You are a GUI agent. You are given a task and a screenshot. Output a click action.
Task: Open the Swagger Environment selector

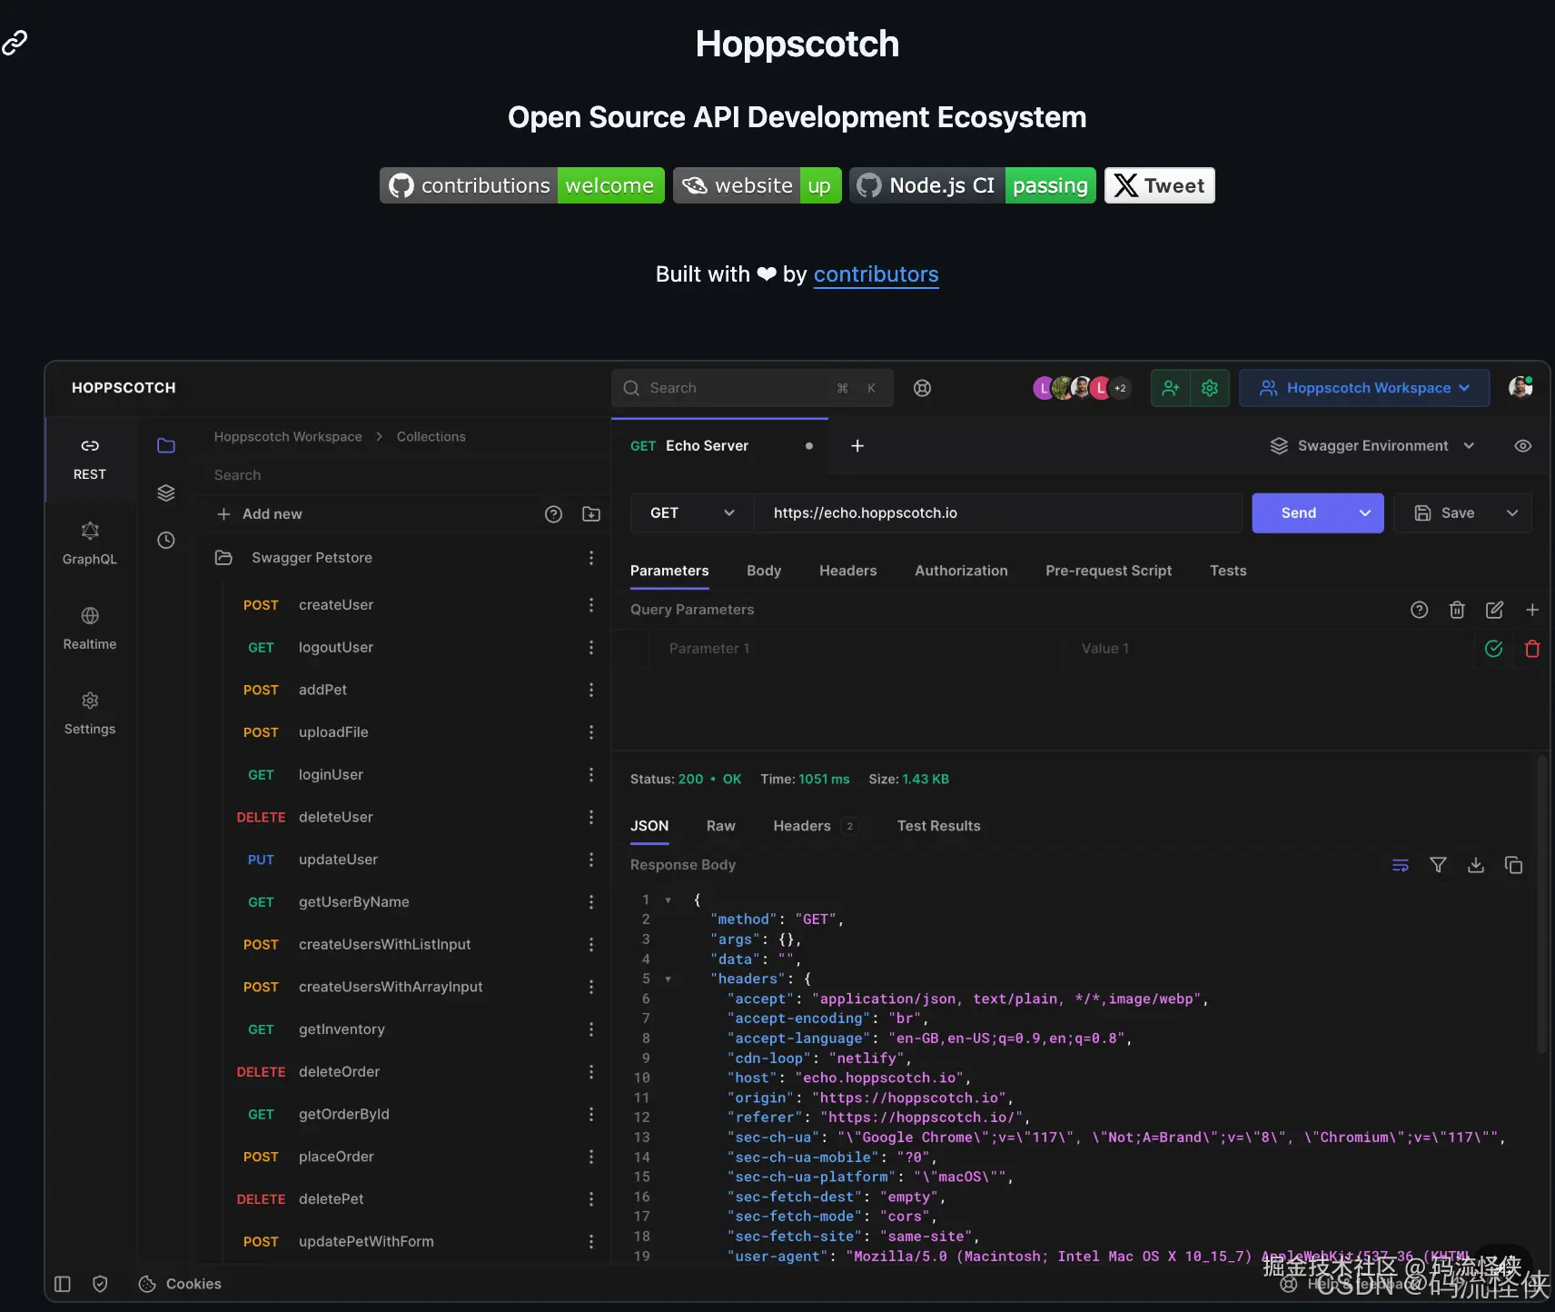click(1372, 446)
